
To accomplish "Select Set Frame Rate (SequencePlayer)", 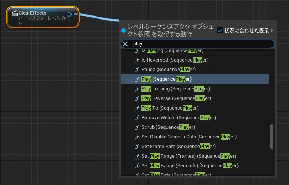I will 195,147.
